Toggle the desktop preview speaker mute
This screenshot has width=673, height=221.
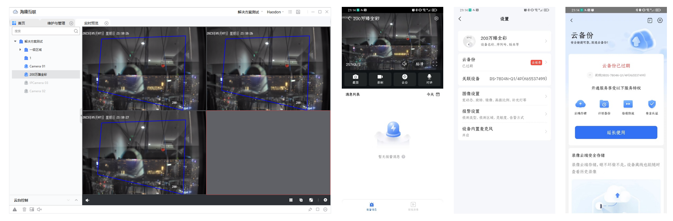[87, 200]
